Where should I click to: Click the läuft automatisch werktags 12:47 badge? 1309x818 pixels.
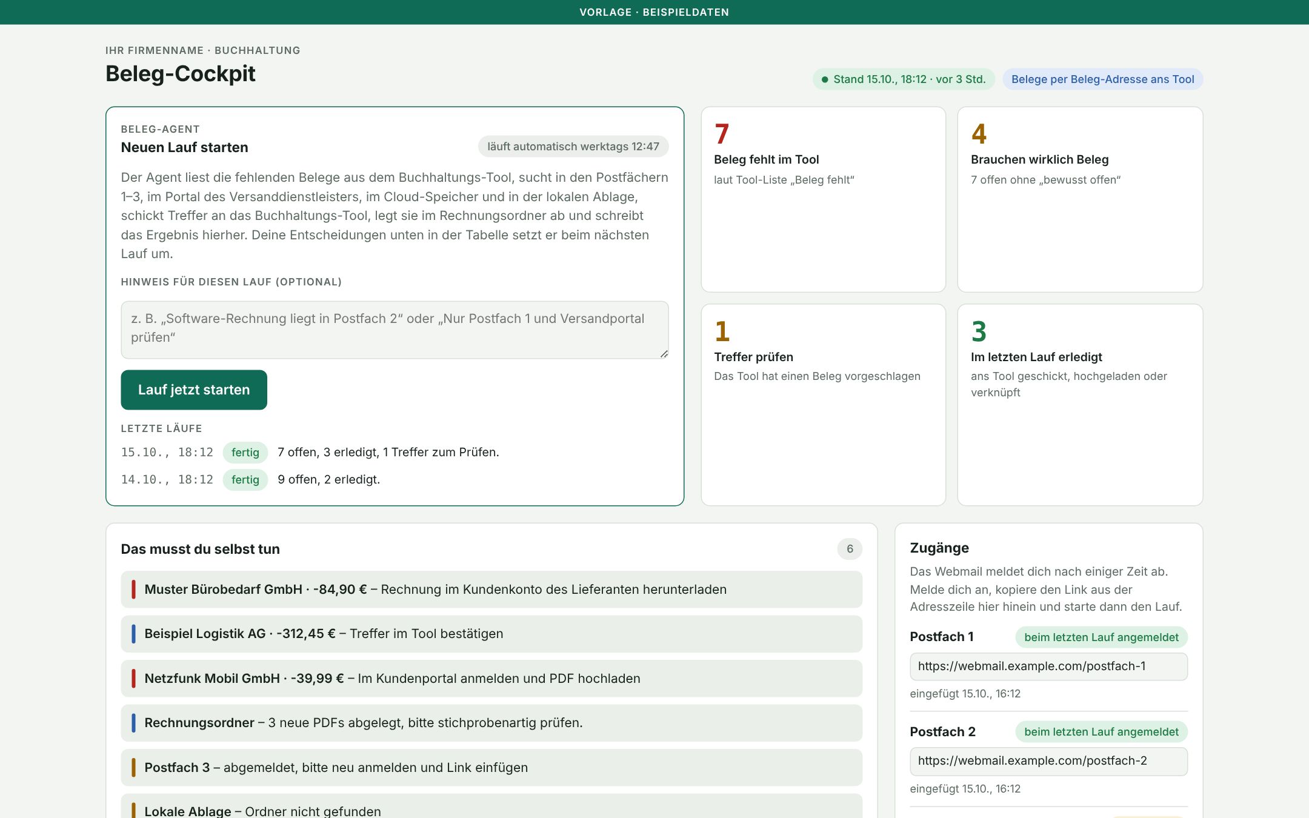pyautogui.click(x=573, y=147)
